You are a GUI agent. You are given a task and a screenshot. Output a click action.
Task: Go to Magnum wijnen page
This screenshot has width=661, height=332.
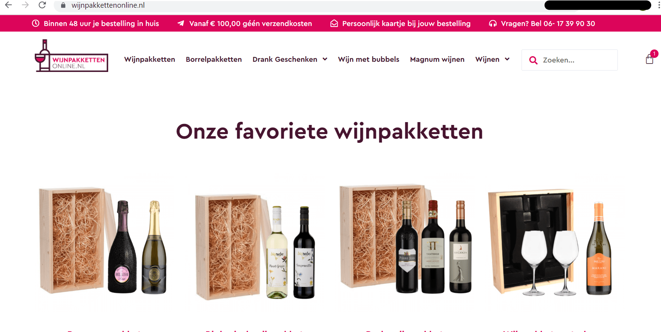tap(437, 59)
